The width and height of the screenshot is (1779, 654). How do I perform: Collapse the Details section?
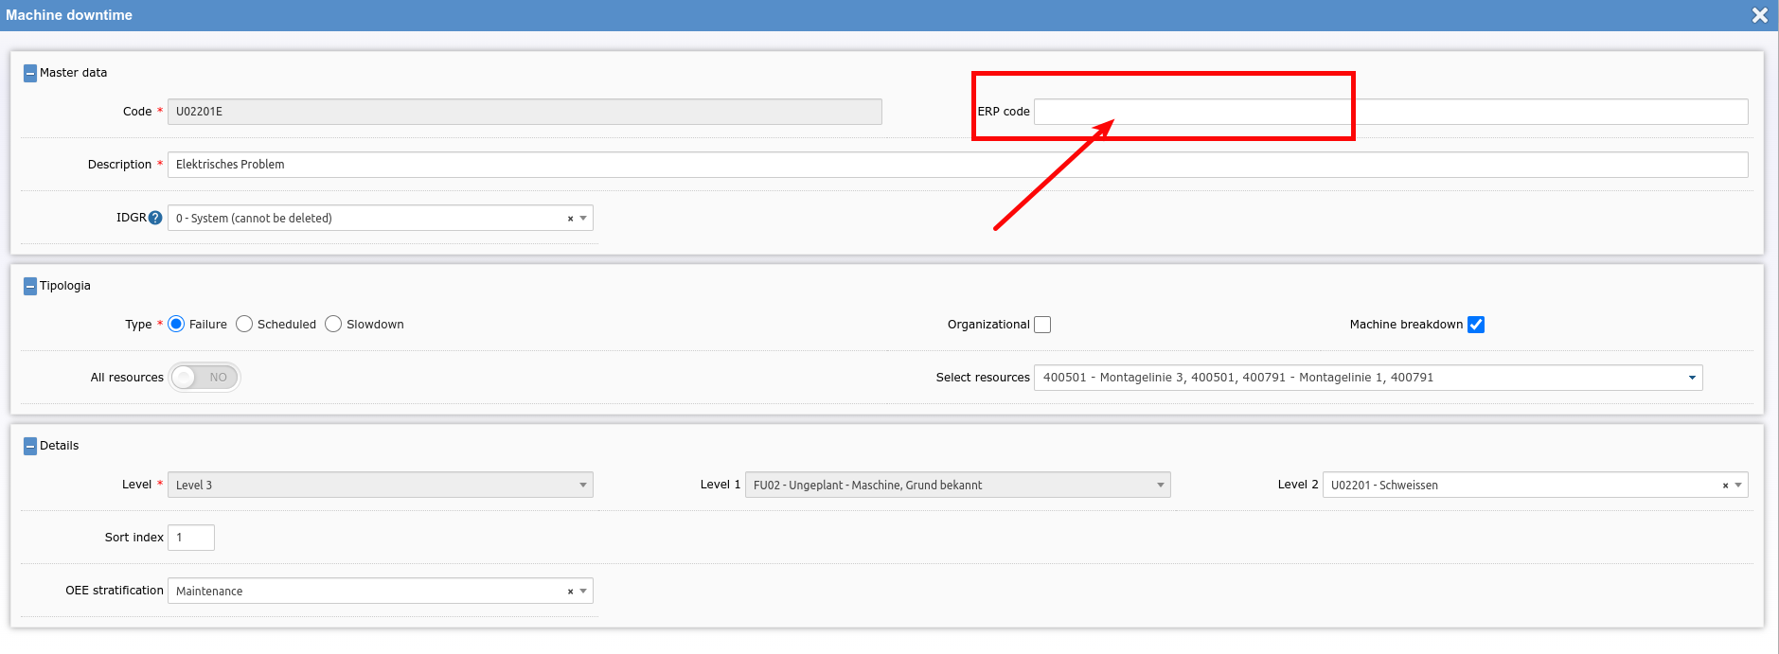30,446
